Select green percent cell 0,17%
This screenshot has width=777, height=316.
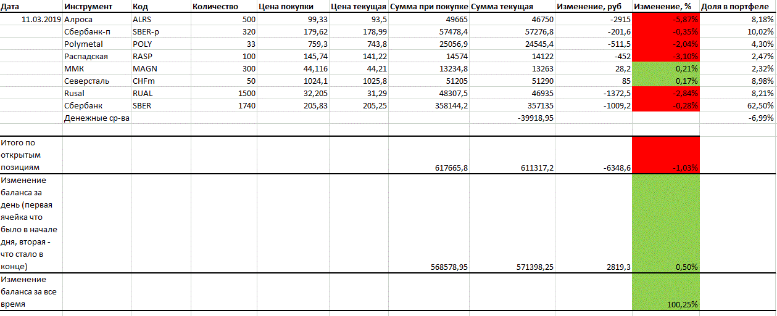pyautogui.click(x=666, y=81)
